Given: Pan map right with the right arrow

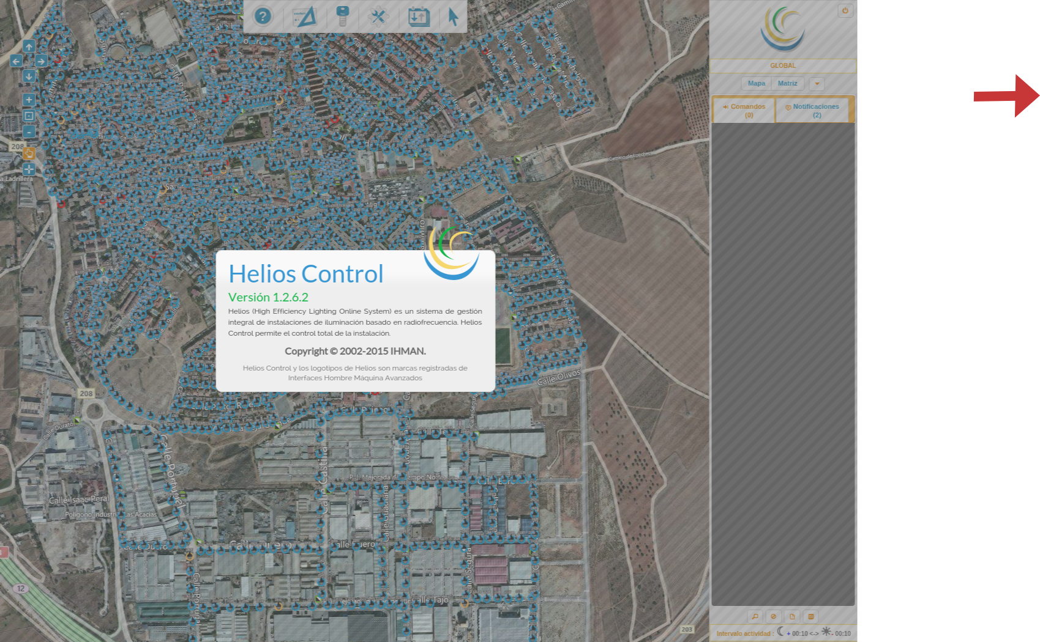Looking at the screenshot, I should 41,61.
